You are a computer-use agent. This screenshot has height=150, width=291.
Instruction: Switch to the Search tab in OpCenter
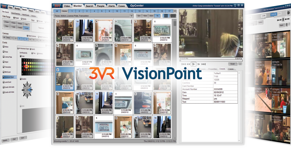coord(89,6)
